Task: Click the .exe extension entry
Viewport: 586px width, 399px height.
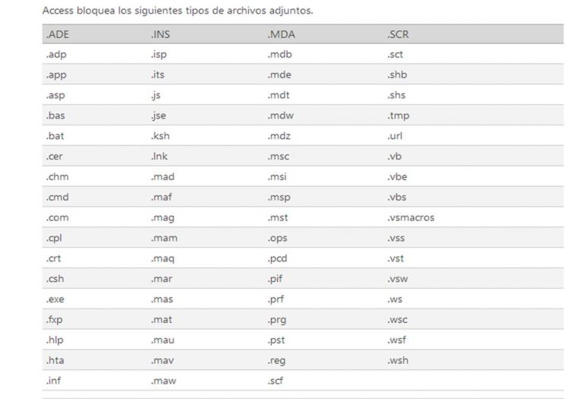Action: (x=56, y=299)
